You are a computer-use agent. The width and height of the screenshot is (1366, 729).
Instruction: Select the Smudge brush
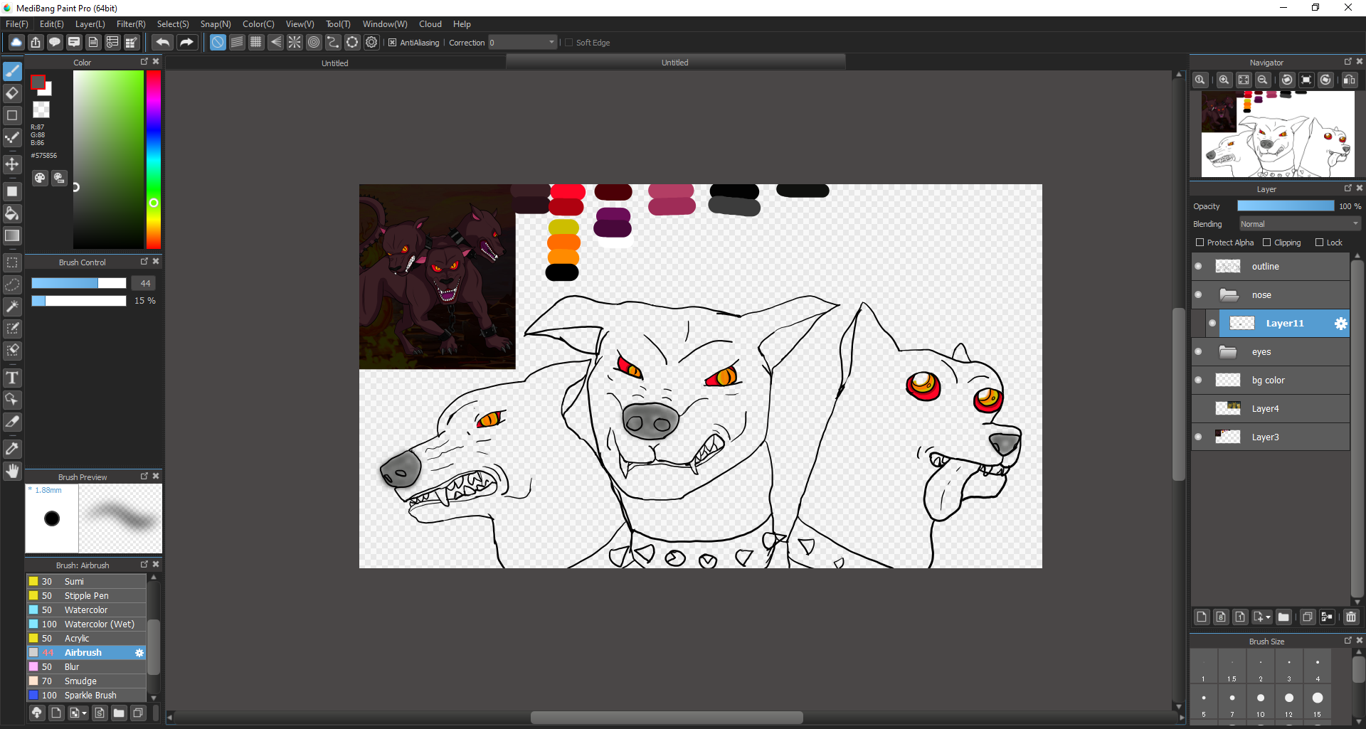pyautogui.click(x=86, y=681)
